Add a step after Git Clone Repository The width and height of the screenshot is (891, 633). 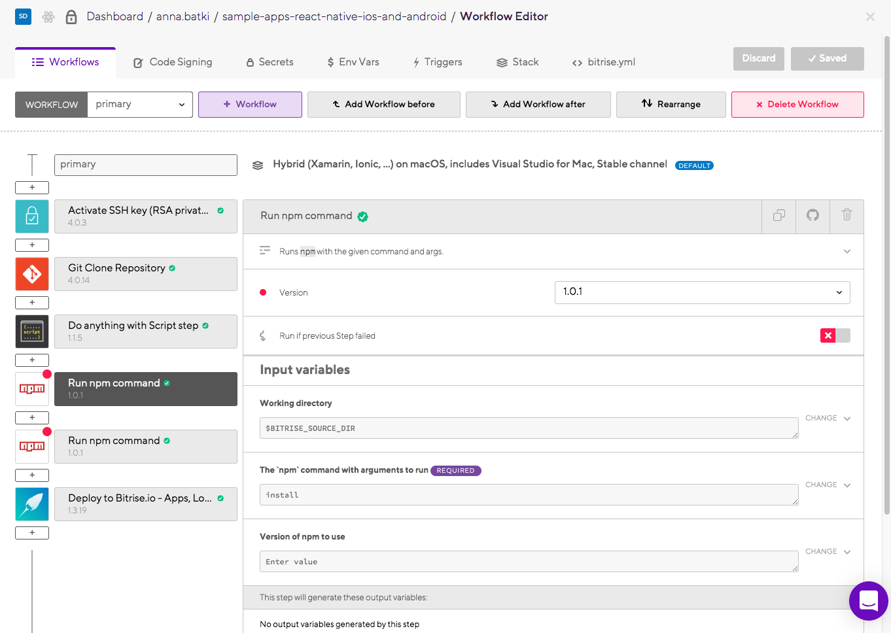(32, 303)
